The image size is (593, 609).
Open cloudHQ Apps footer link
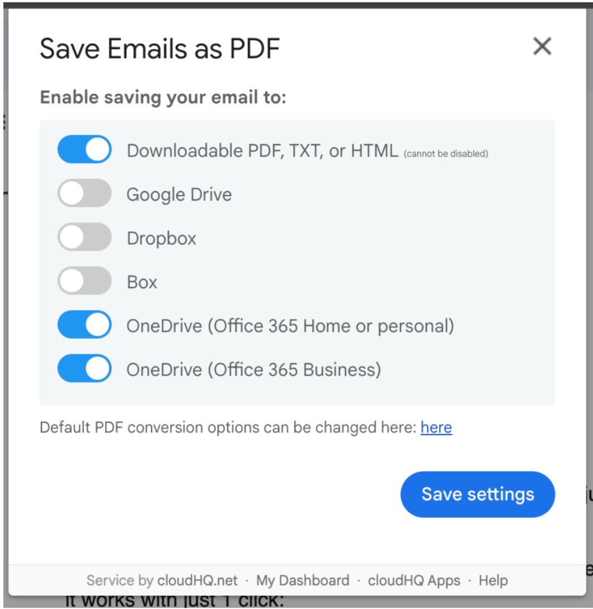click(x=414, y=581)
